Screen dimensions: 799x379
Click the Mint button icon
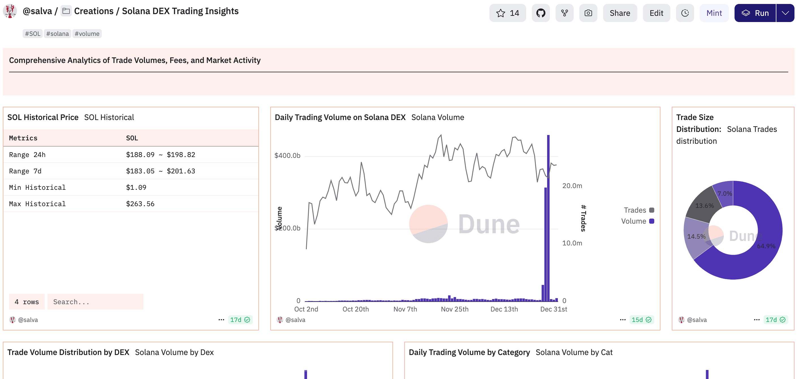pos(714,13)
